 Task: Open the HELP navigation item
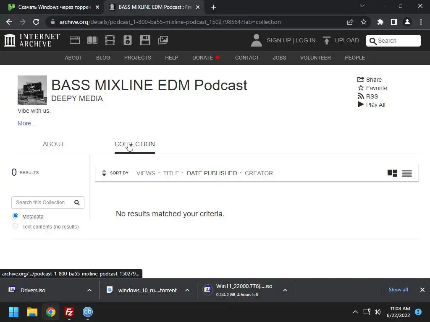pyautogui.click(x=172, y=58)
